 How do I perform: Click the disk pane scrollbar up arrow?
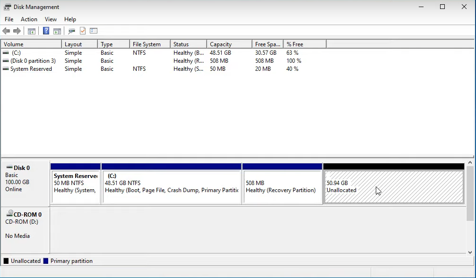[470, 163]
